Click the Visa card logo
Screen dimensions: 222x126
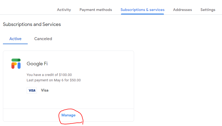tap(32, 90)
